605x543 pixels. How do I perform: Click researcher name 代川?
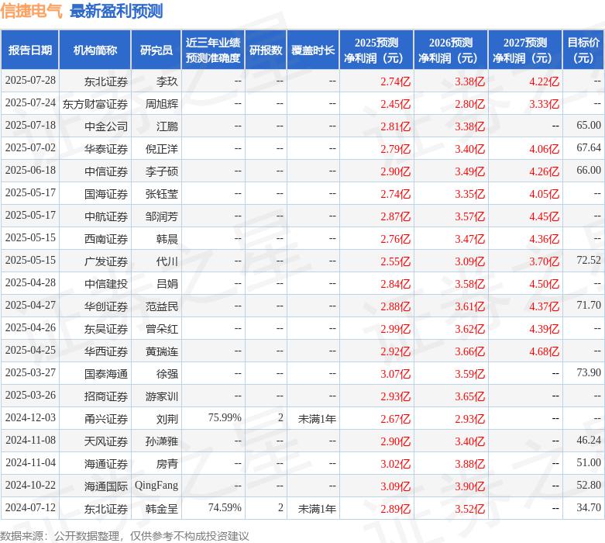(x=167, y=261)
